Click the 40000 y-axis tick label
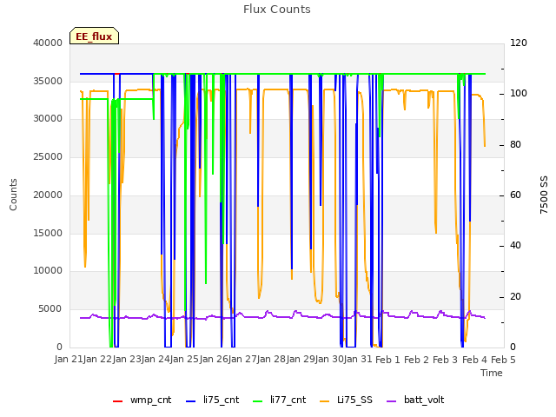Screen dimensions: 556x417 coord(48,43)
